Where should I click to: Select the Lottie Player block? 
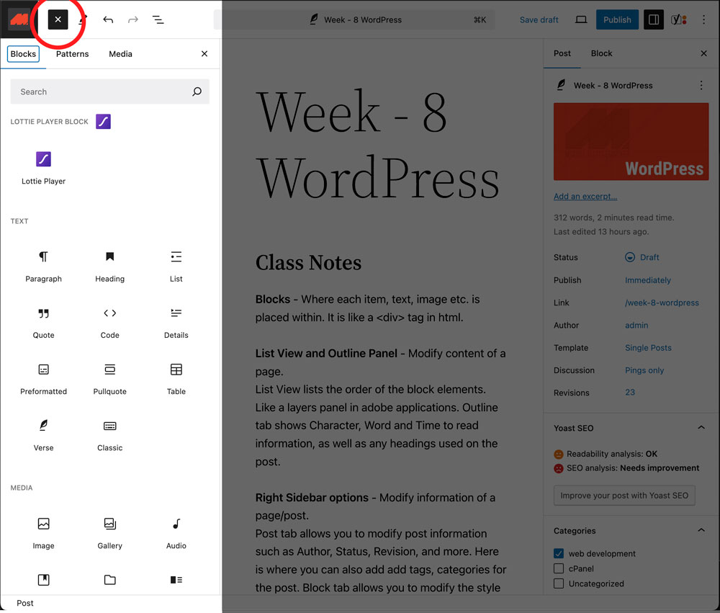[43, 167]
